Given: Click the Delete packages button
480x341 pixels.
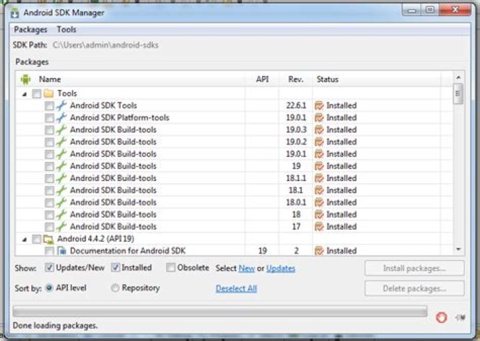Looking at the screenshot, I should click(415, 288).
